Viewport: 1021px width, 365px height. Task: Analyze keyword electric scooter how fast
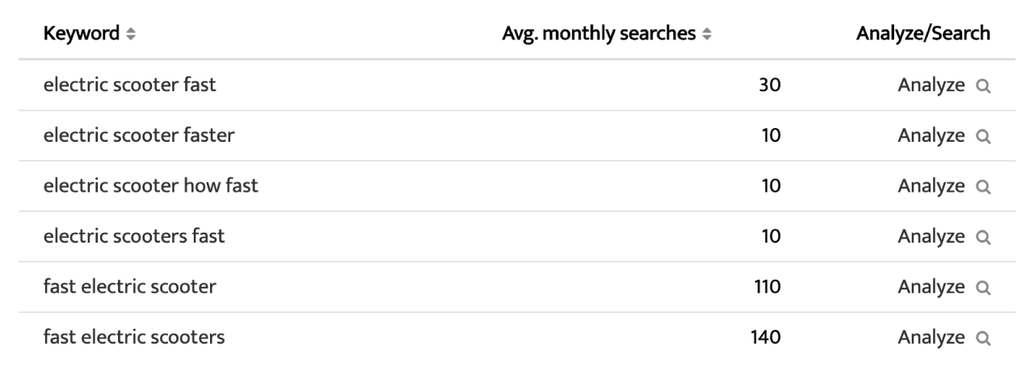click(x=931, y=187)
